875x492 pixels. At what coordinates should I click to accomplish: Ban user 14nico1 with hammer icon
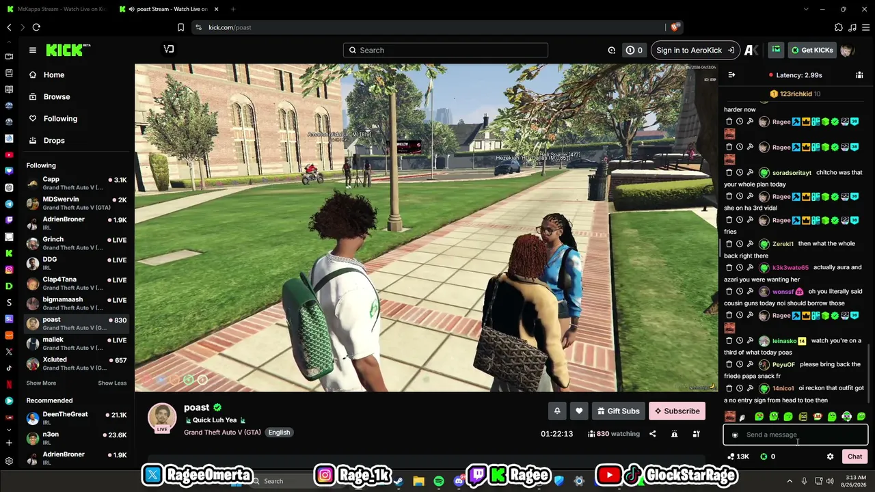[750, 388]
